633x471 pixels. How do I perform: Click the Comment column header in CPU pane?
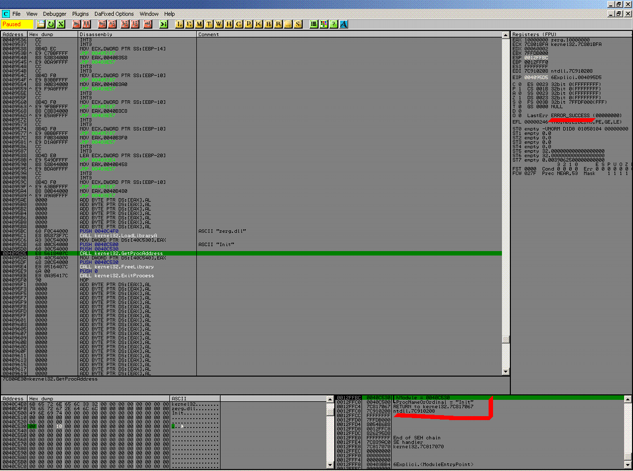350,35
